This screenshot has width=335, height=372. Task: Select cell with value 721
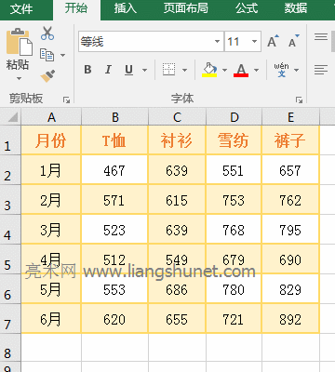[234, 319]
